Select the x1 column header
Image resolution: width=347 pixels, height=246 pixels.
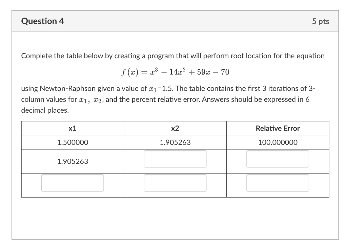[x=72, y=128]
